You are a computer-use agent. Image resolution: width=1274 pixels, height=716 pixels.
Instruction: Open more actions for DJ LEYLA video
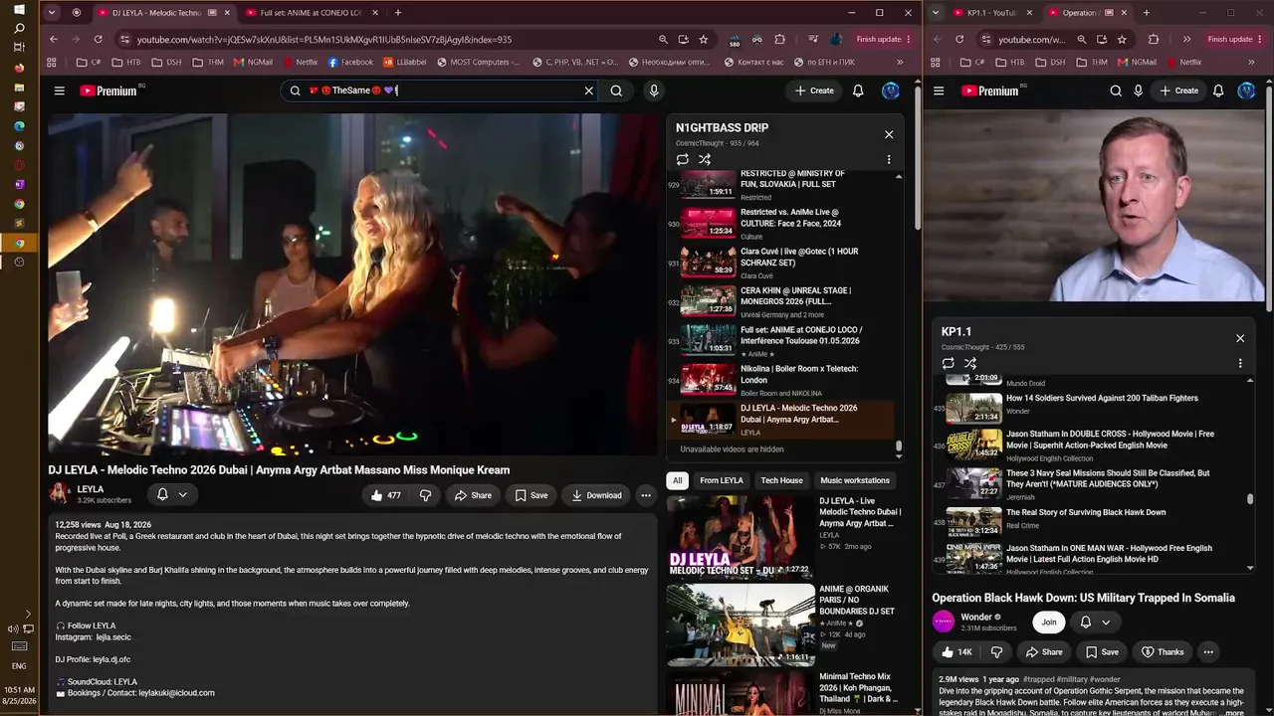[646, 495]
